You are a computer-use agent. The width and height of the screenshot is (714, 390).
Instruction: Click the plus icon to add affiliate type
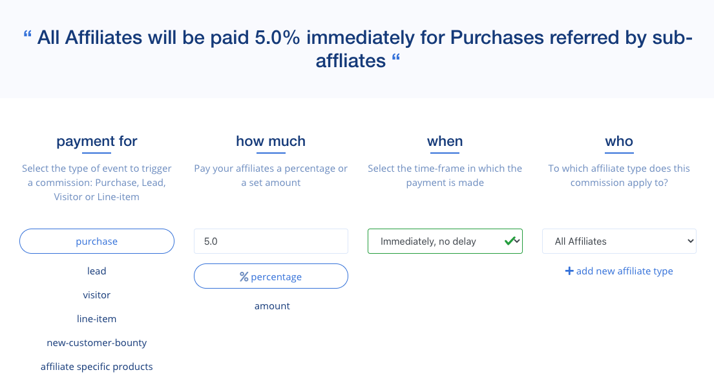[x=570, y=271]
